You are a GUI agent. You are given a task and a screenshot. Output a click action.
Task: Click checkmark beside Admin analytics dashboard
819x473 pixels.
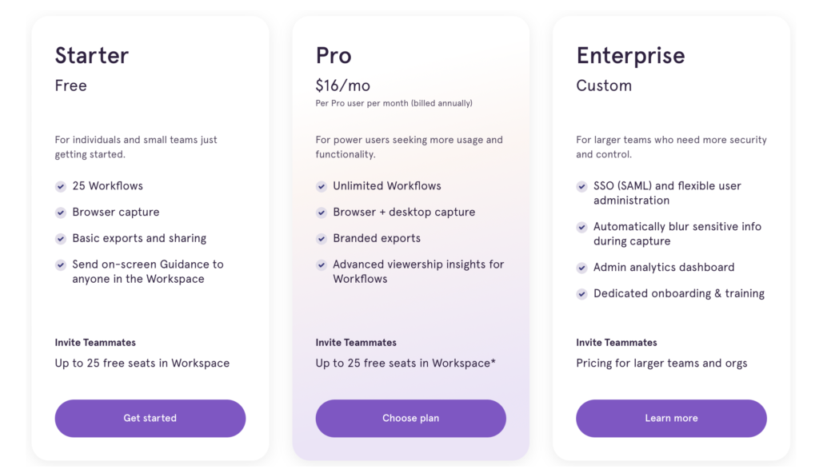[x=582, y=268]
